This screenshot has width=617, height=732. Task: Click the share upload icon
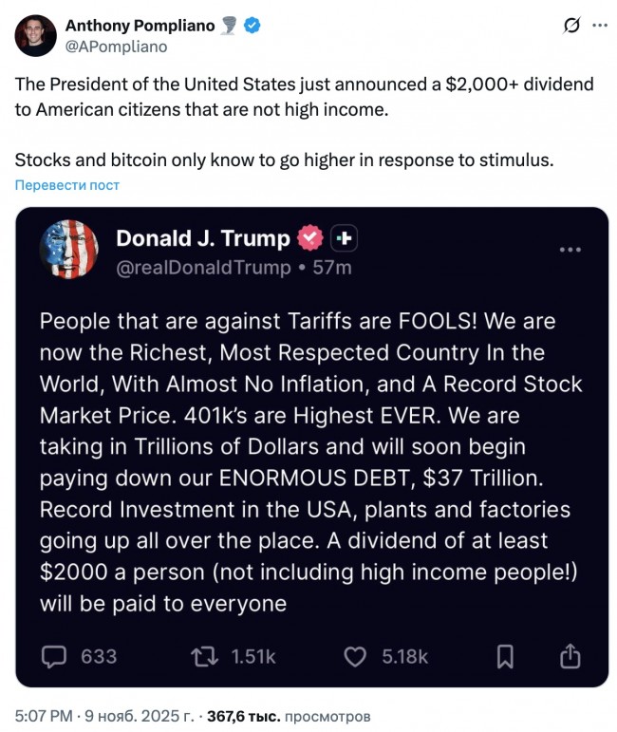pos(570,656)
